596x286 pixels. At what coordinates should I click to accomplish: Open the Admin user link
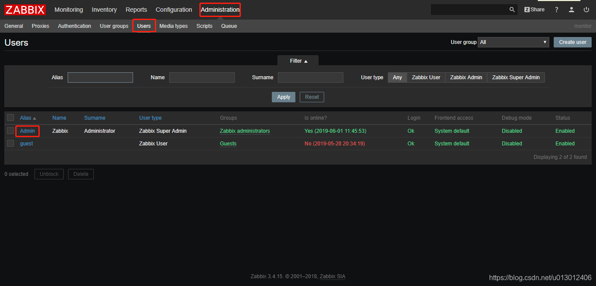pos(27,131)
